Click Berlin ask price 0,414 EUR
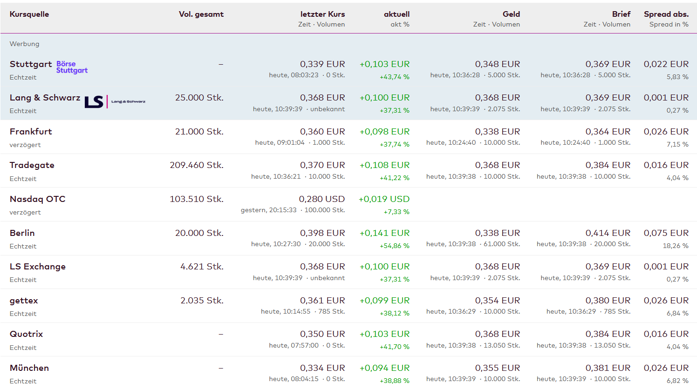Image resolution: width=697 pixels, height=389 pixels. click(x=608, y=233)
